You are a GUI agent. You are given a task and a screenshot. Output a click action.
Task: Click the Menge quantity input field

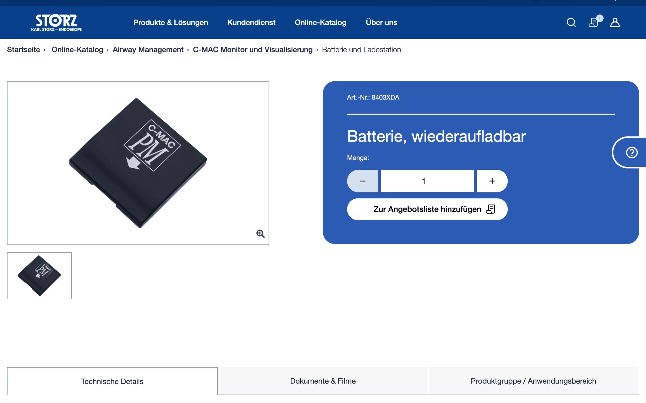[427, 181]
